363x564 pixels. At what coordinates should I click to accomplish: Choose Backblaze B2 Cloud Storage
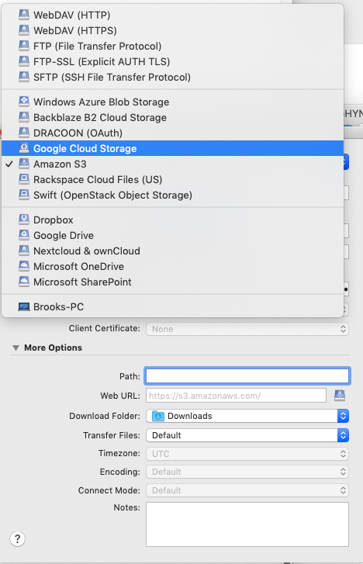(x=173, y=117)
